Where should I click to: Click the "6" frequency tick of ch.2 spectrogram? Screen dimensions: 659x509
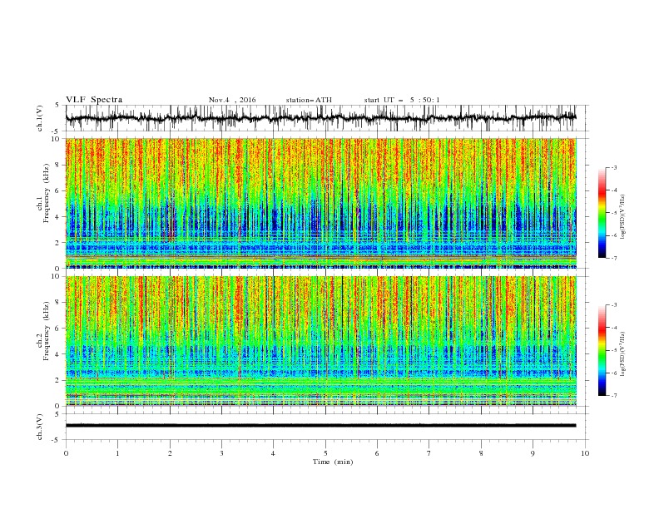coord(58,328)
